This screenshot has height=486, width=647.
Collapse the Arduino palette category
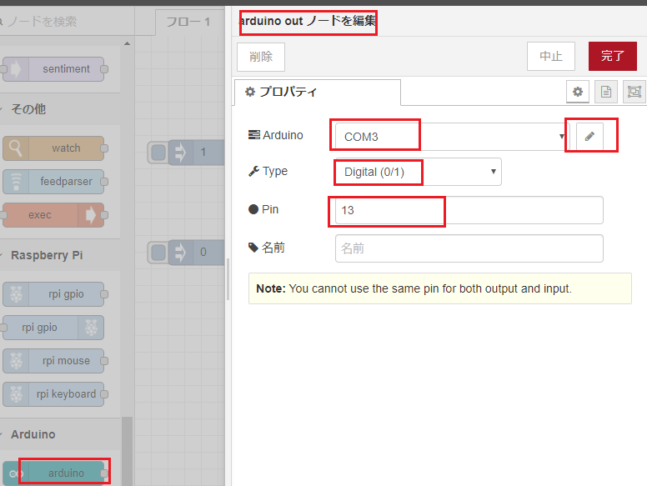click(x=33, y=434)
